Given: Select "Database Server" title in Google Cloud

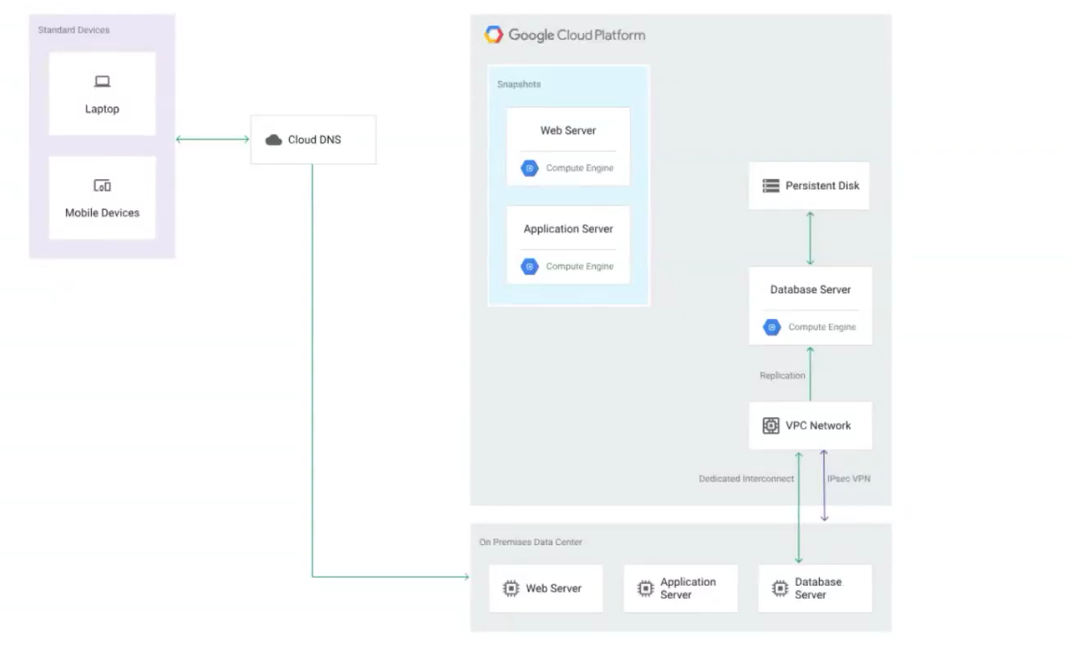Looking at the screenshot, I should [811, 290].
